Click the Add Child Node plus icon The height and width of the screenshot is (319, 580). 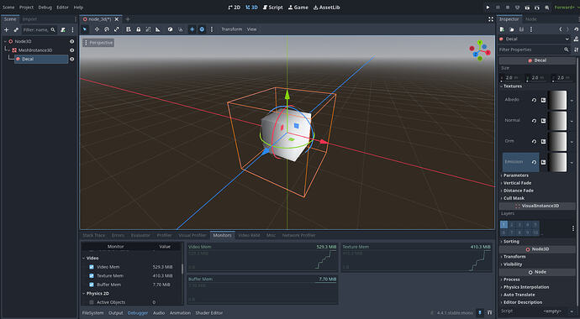[x=6, y=29]
